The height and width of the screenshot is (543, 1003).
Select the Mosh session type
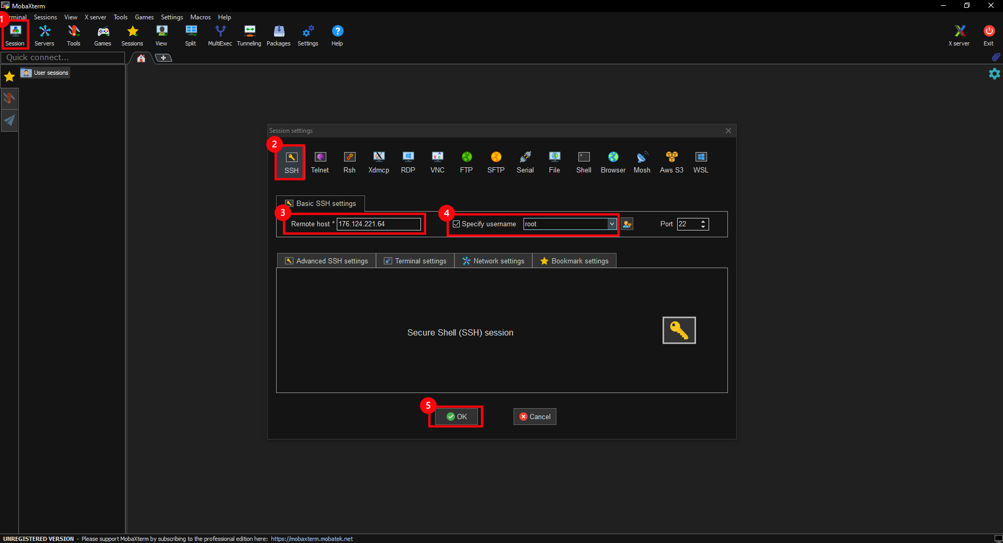coord(642,163)
